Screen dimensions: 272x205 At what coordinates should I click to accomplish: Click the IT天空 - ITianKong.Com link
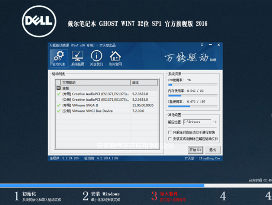202,158
